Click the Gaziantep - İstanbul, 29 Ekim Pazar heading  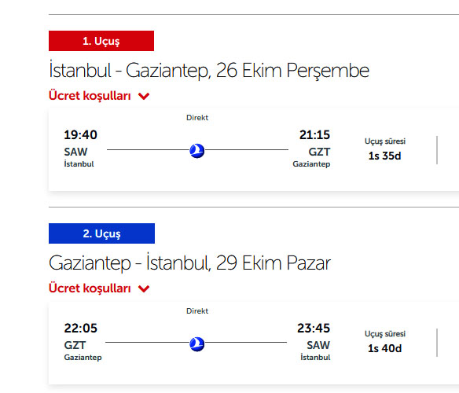(x=189, y=263)
